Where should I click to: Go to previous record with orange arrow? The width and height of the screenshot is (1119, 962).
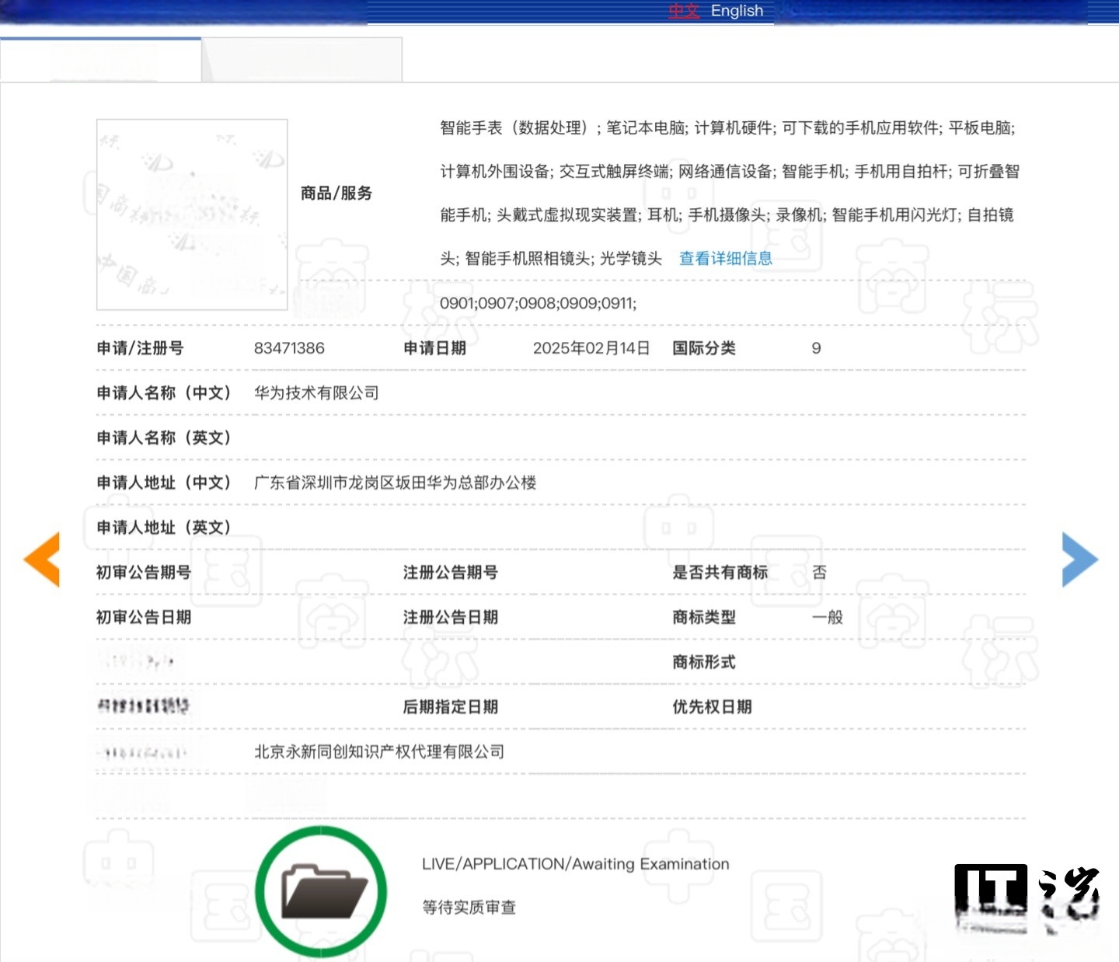point(42,559)
